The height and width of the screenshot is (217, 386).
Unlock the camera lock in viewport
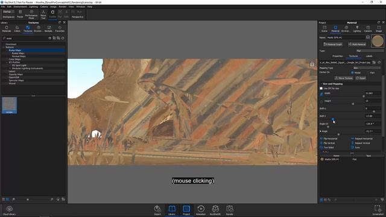pos(312,64)
